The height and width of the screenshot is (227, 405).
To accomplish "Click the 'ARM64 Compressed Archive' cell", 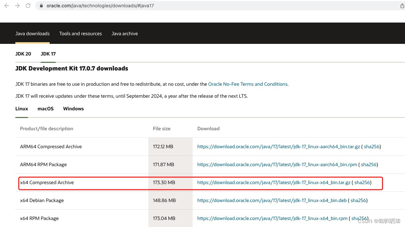I will pyautogui.click(x=51, y=147).
